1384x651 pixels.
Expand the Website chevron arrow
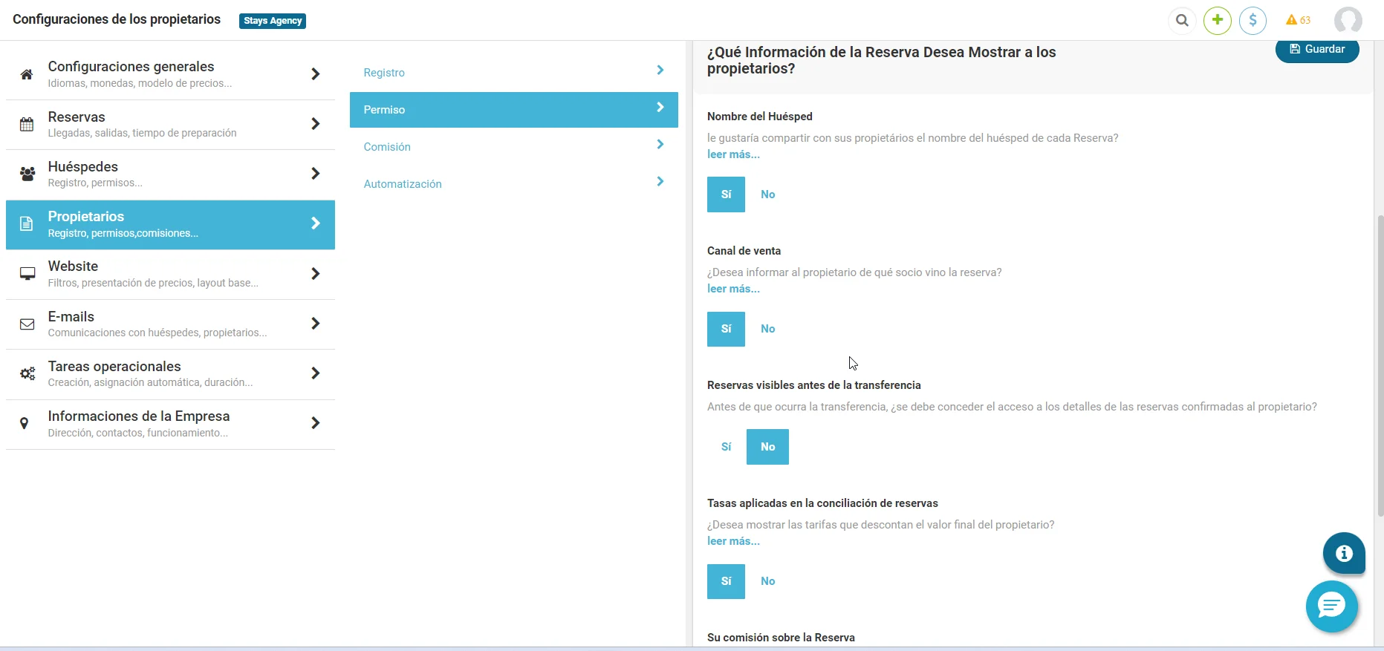click(x=316, y=274)
